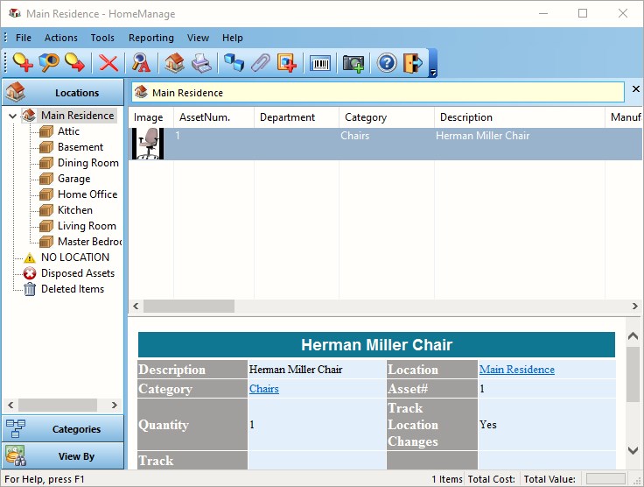Click the asset grid scroll-left arrow

136,307
